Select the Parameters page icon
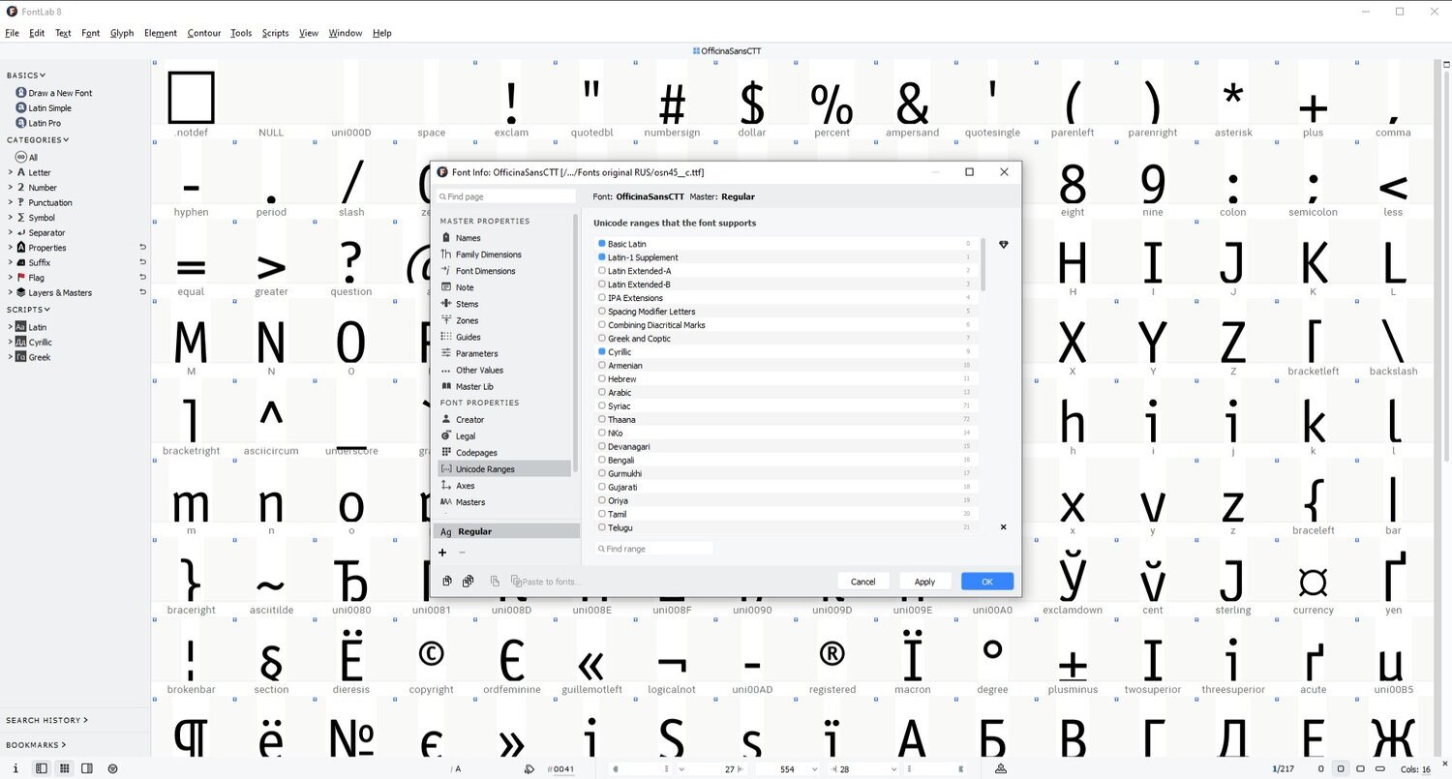The width and height of the screenshot is (1452, 779). click(x=446, y=353)
